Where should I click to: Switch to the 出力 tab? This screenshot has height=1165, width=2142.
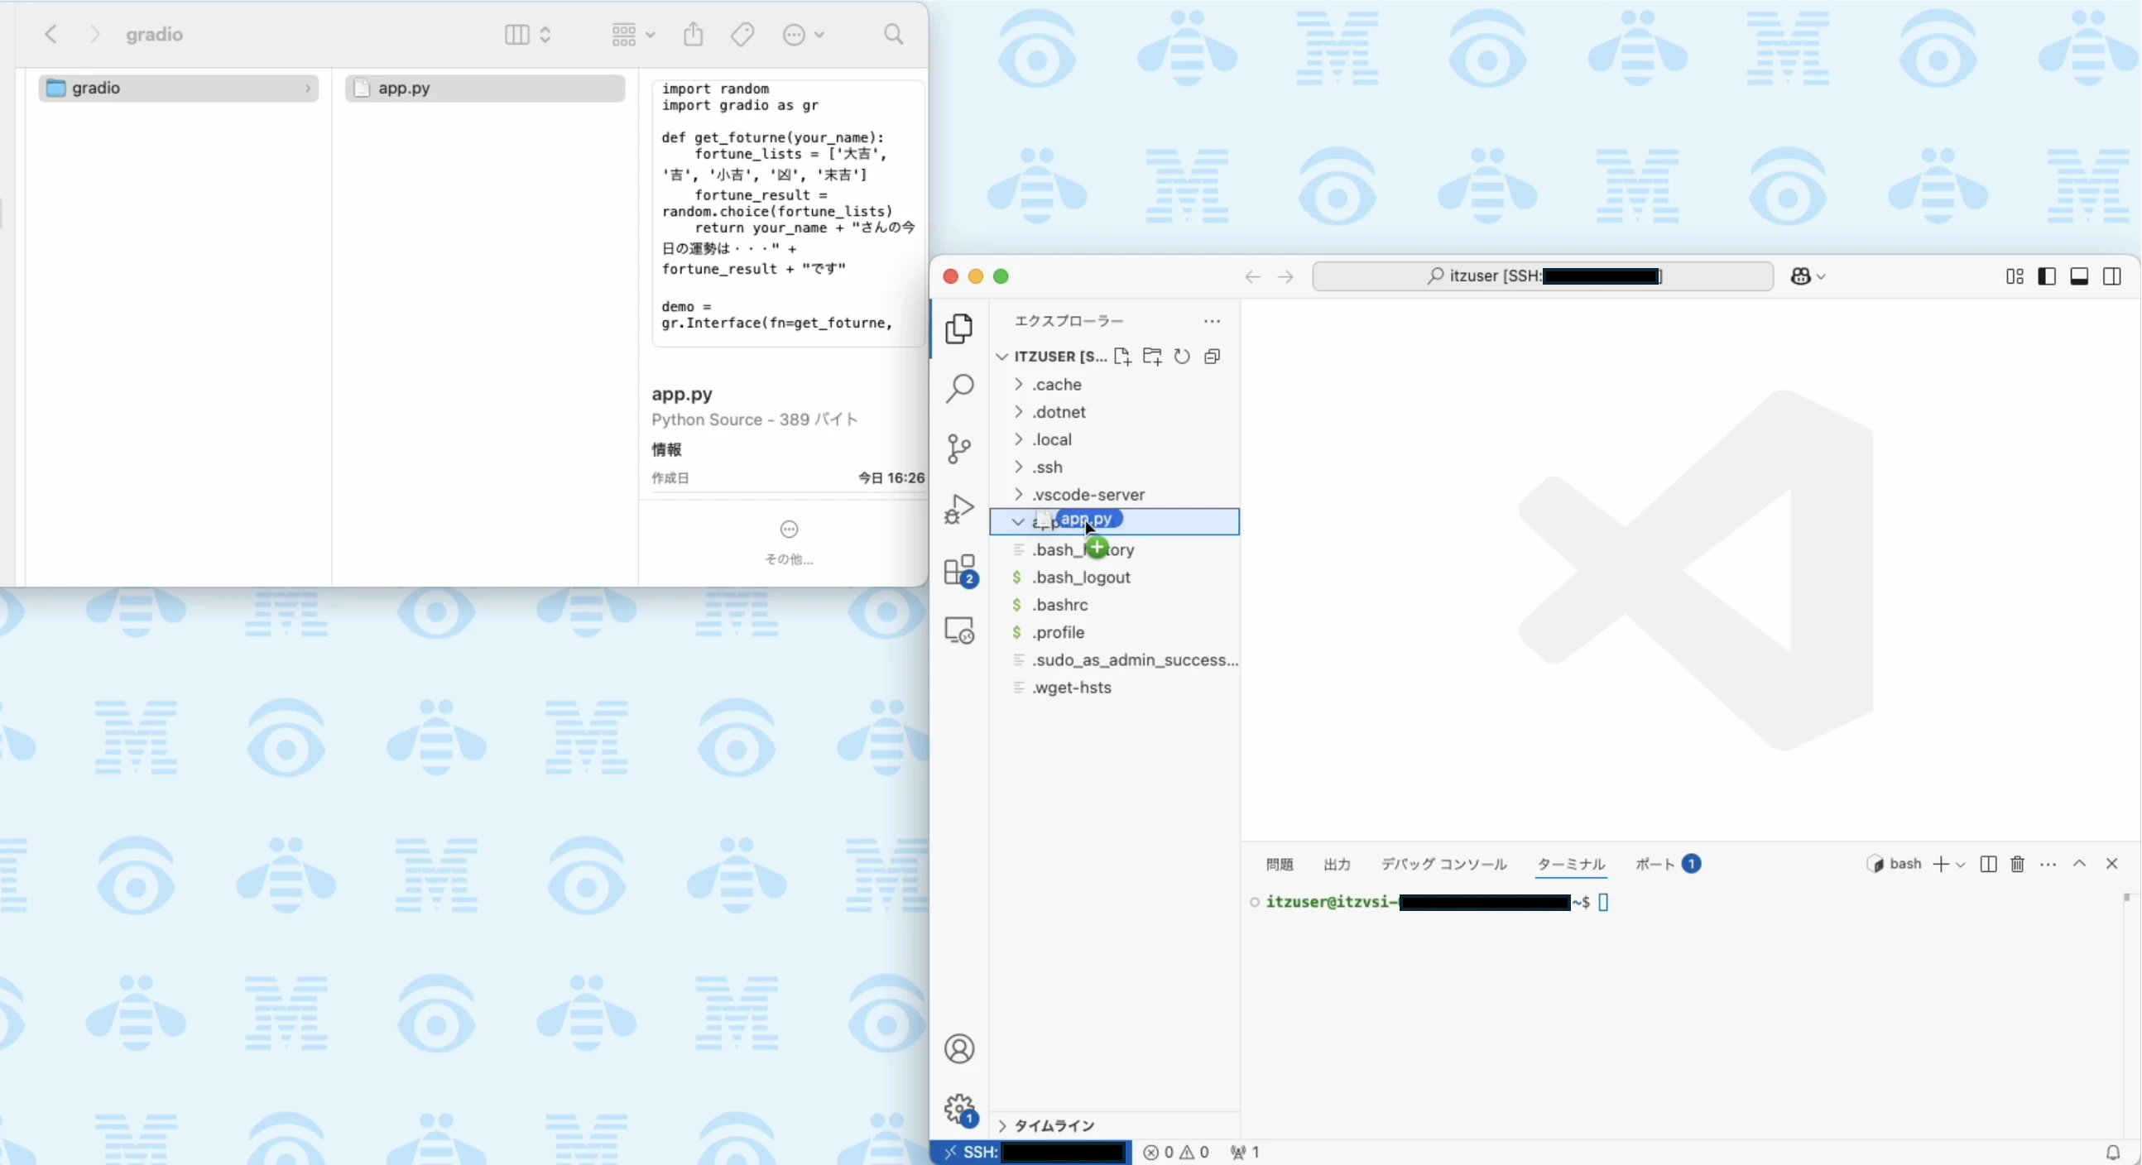point(1336,865)
